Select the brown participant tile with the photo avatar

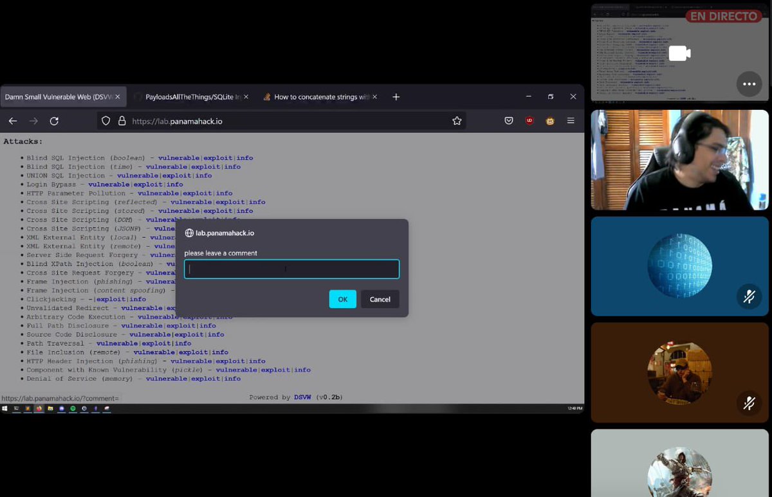tap(680, 372)
